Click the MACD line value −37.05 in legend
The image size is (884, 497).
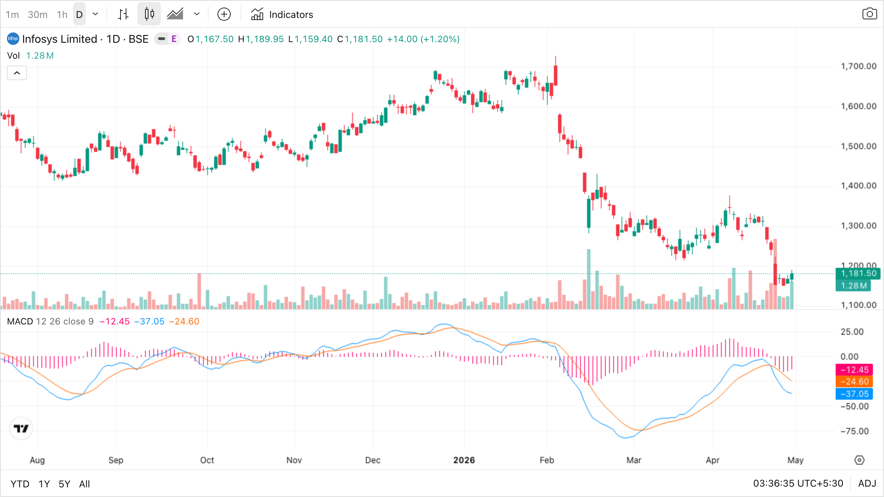tap(150, 321)
